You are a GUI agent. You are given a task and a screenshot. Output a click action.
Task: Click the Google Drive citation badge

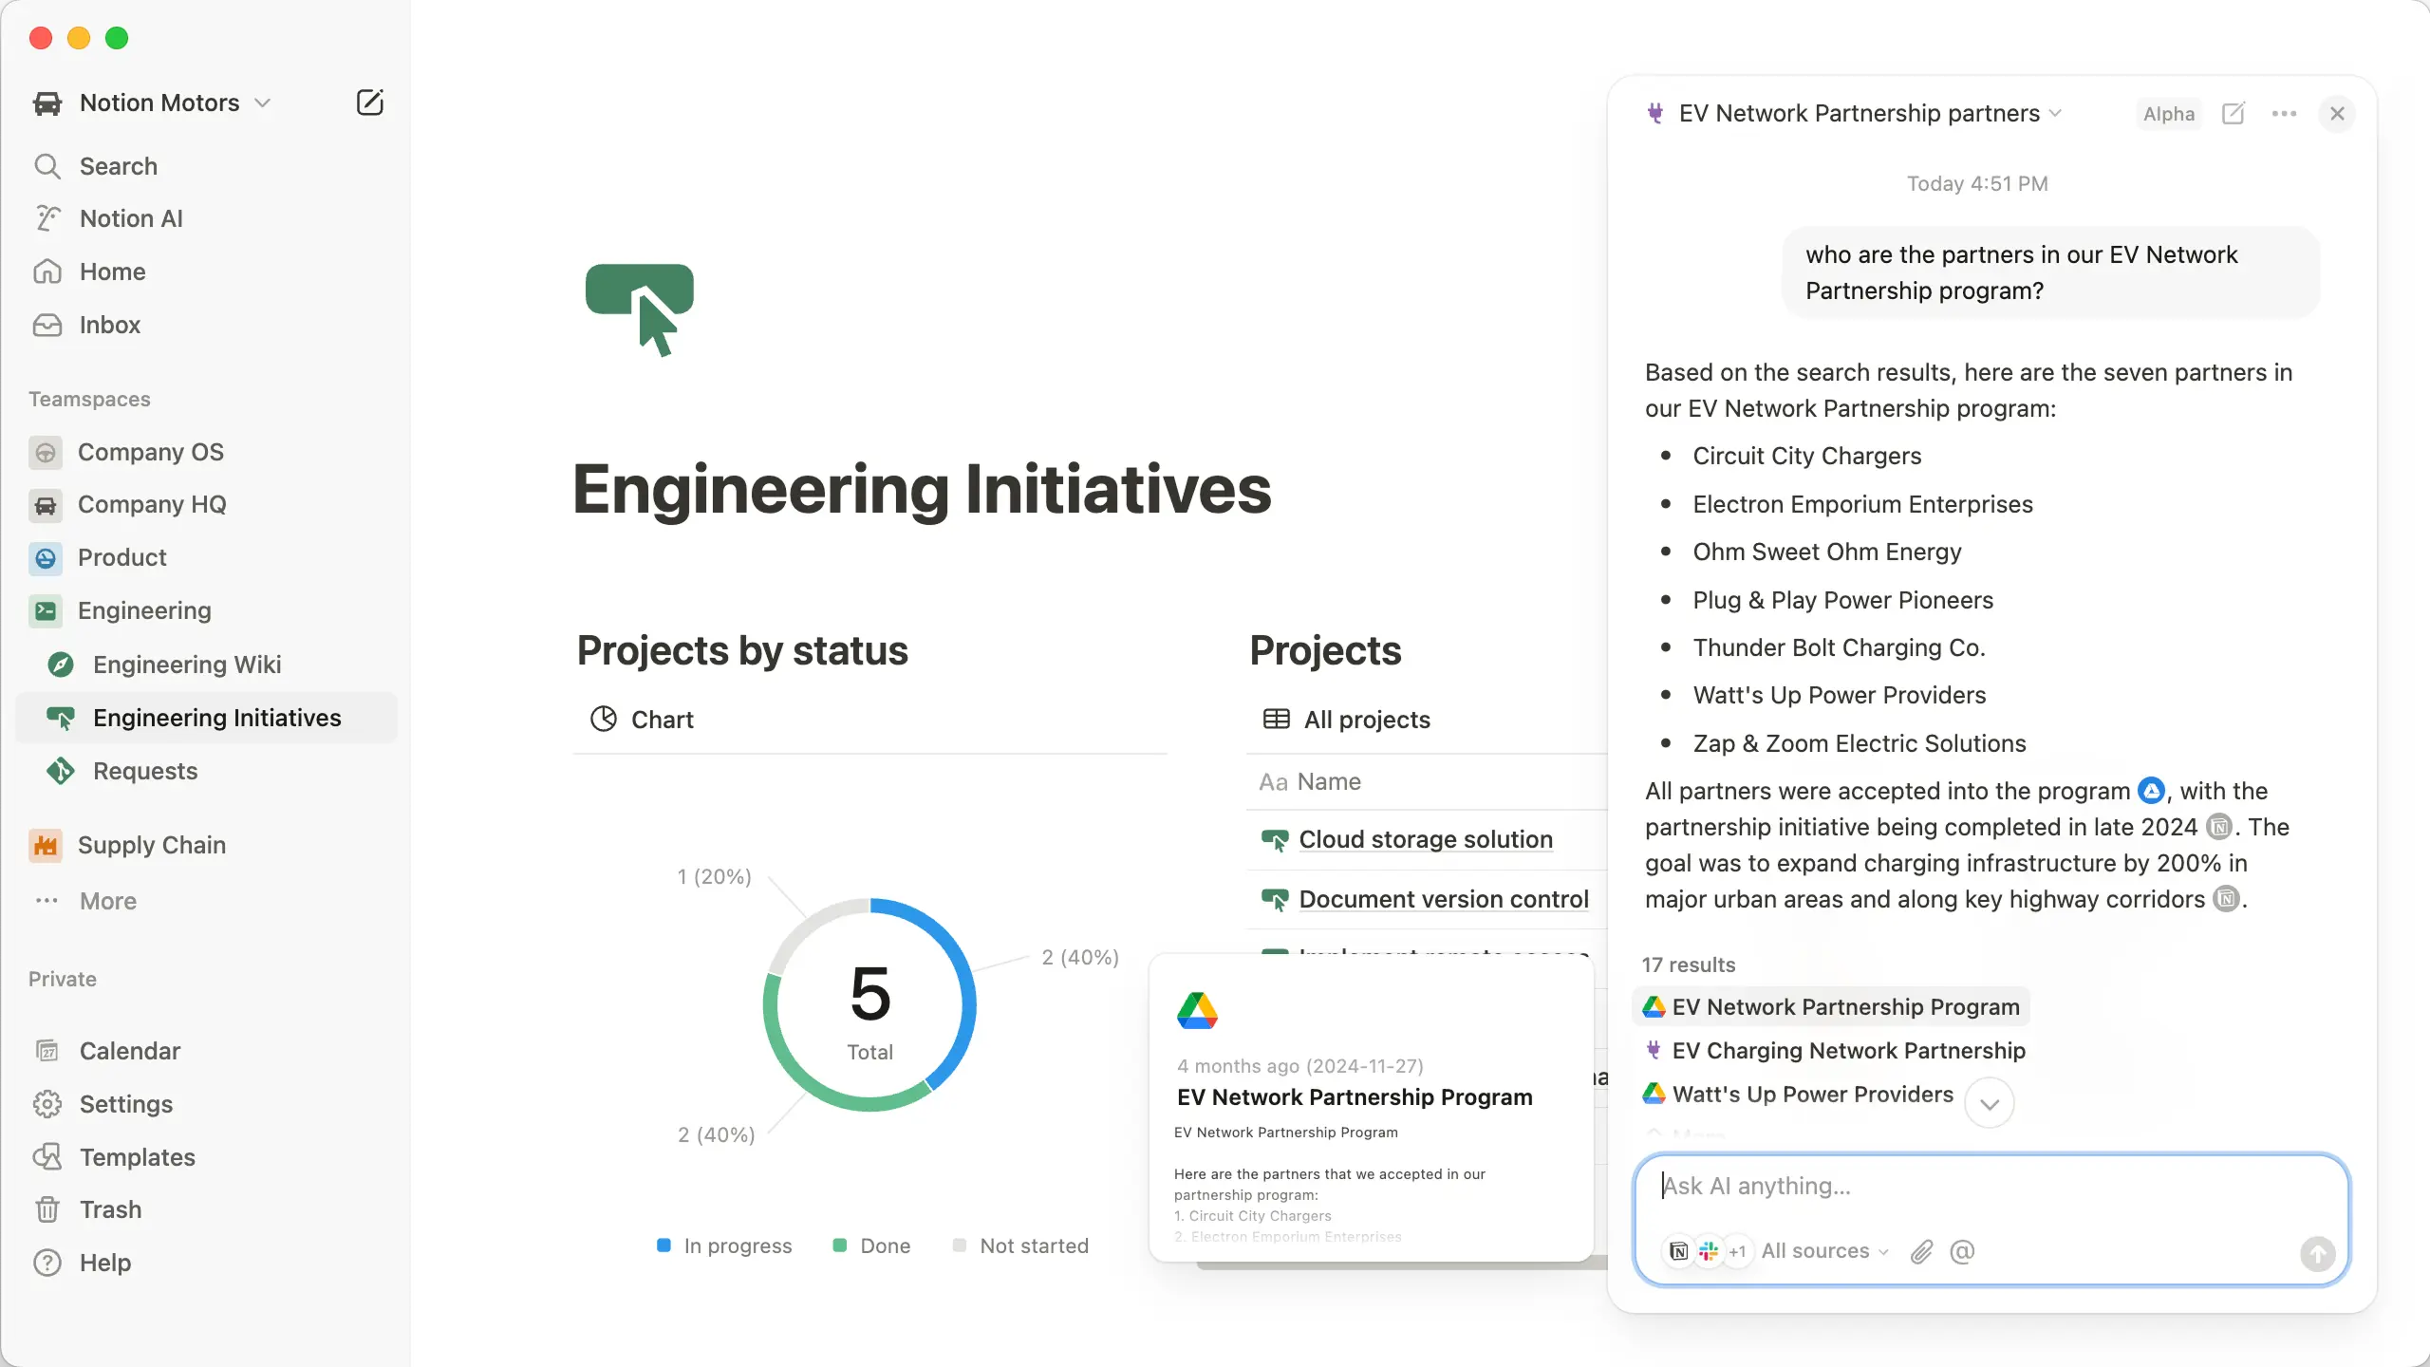pyautogui.click(x=2151, y=790)
